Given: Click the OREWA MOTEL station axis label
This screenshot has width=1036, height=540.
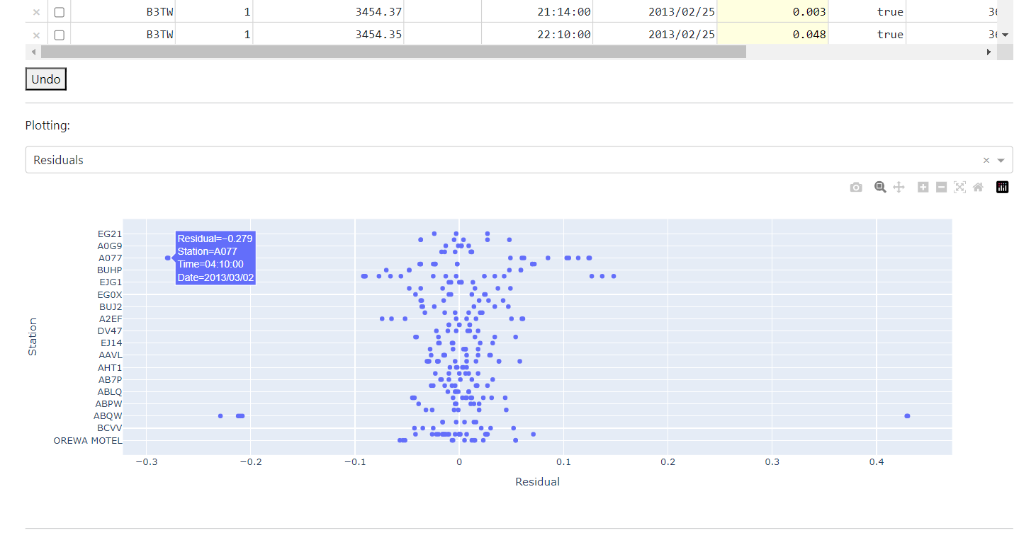Looking at the screenshot, I should pos(88,440).
